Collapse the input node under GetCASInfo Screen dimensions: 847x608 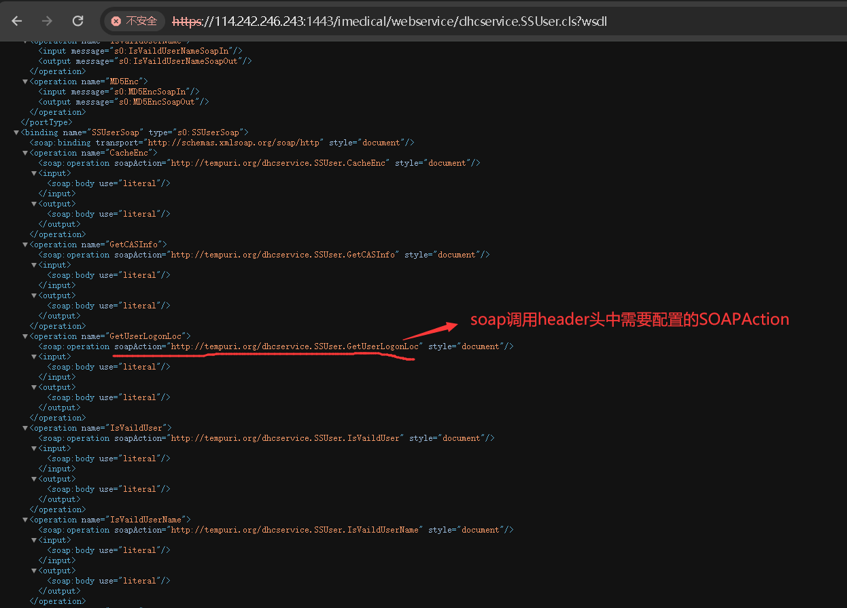pyautogui.click(x=33, y=265)
